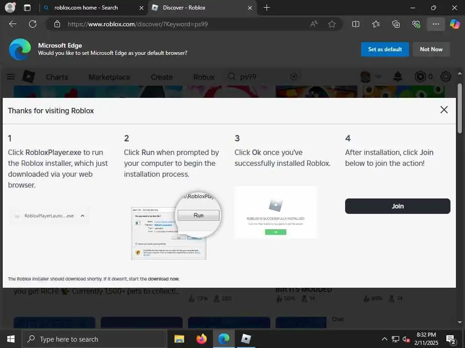Open the Roblox user avatar profile
The width and height of the screenshot is (465, 348).
tap(366, 77)
